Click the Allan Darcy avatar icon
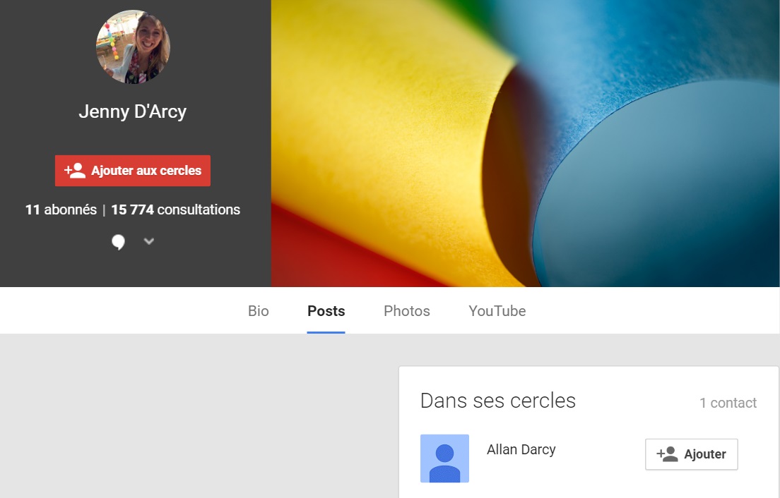Image resolution: width=780 pixels, height=498 pixels. [x=444, y=458]
